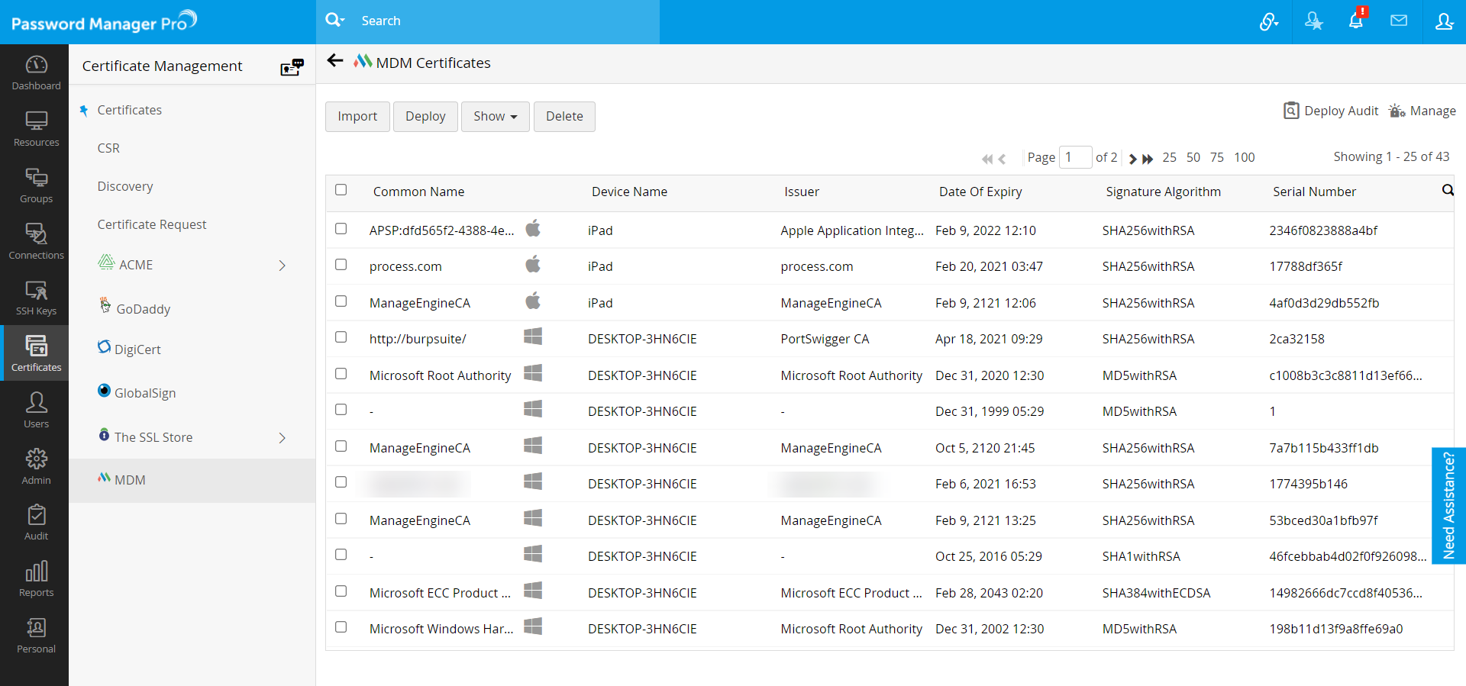The image size is (1466, 686).
Task: Go to SSH Keys section
Action: [36, 298]
